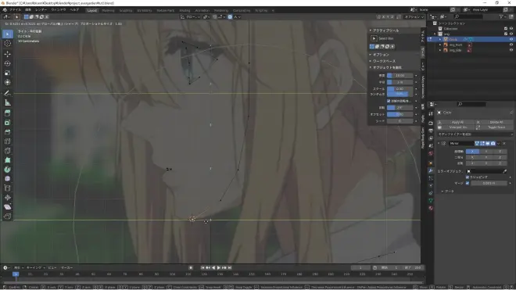This screenshot has height=290, width=516.
Task: Select the Poly Build tool
Action: click(x=8, y=160)
